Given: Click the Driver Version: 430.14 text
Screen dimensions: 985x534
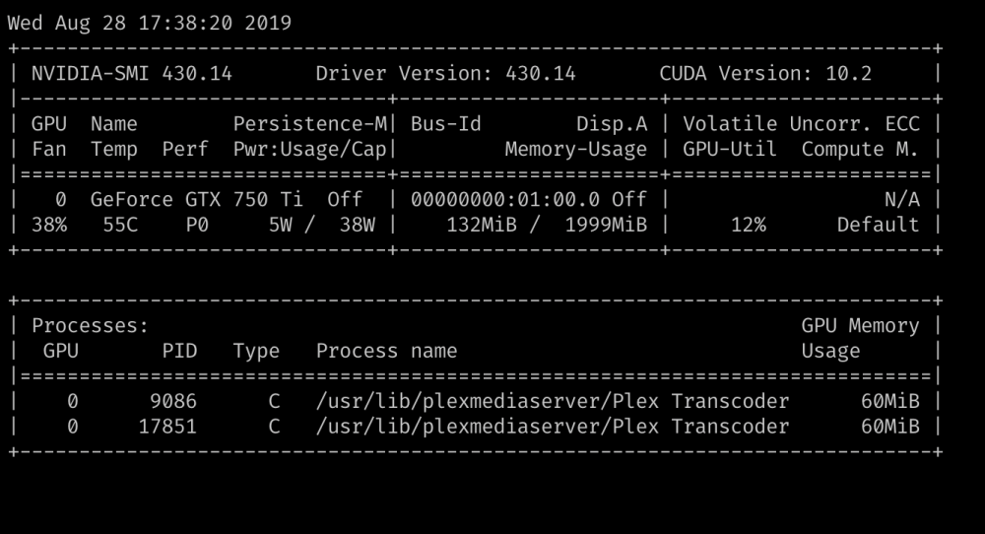Looking at the screenshot, I should point(445,74).
